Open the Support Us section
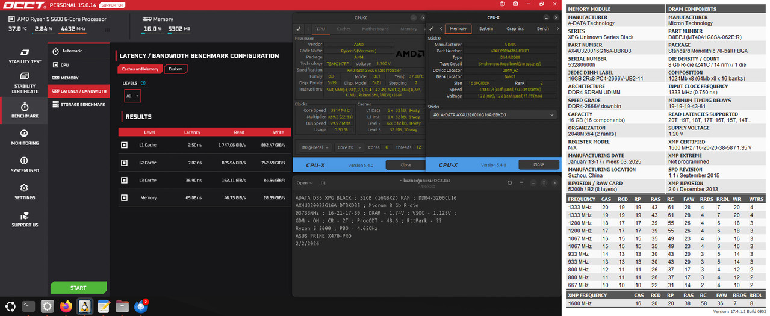 point(24,218)
